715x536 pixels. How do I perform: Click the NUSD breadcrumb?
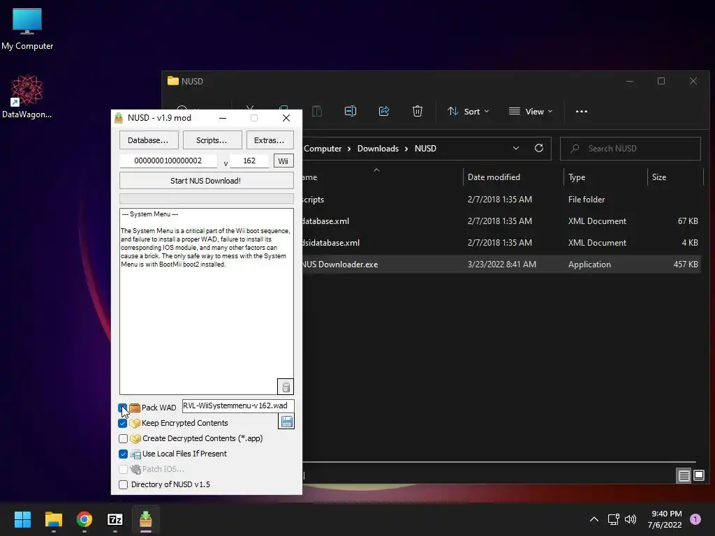pos(425,149)
